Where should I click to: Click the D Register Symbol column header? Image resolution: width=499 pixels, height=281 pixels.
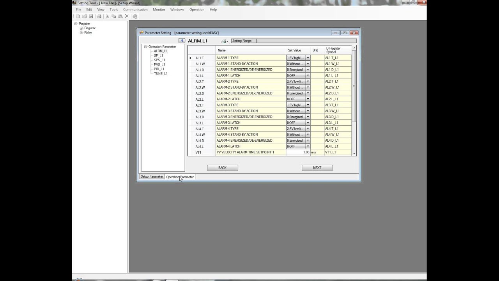coord(338,50)
